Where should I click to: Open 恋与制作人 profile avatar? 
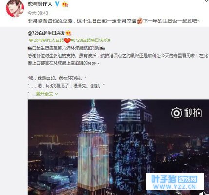coord(15,8)
